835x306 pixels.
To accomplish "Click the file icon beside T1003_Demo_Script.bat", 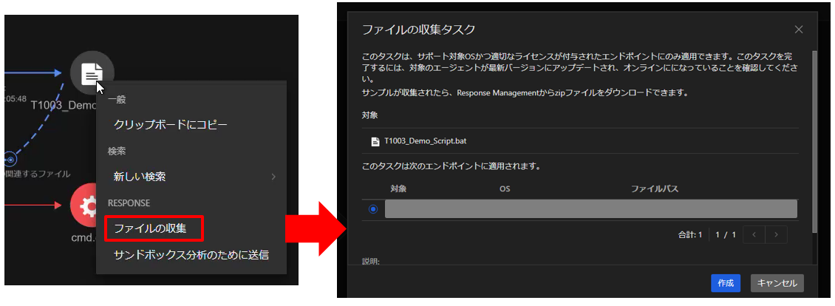I will pyautogui.click(x=375, y=140).
